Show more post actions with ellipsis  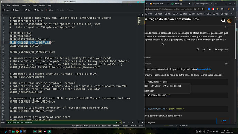tap(209, 49)
